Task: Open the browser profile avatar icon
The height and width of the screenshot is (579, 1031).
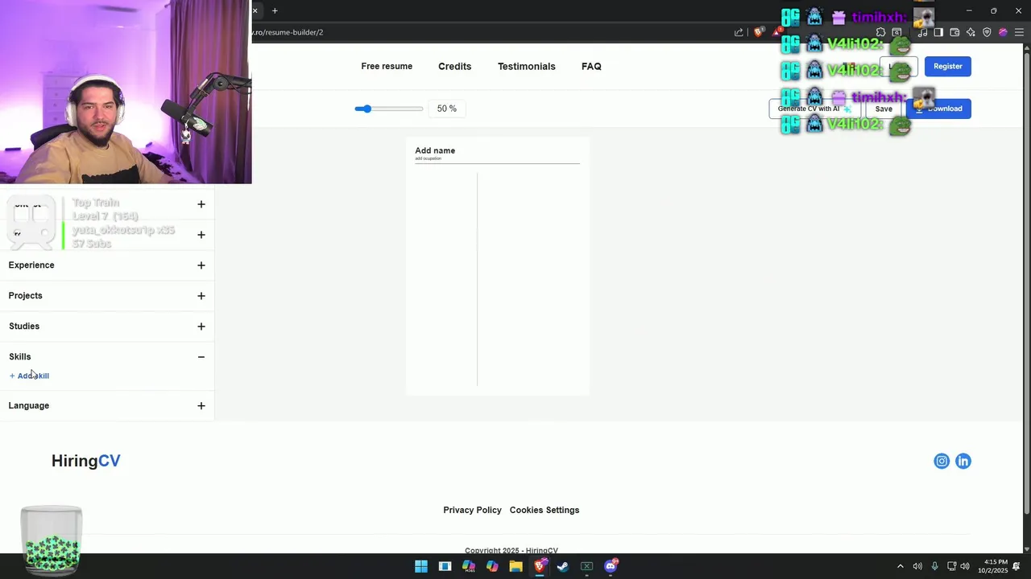Action: point(1003,32)
